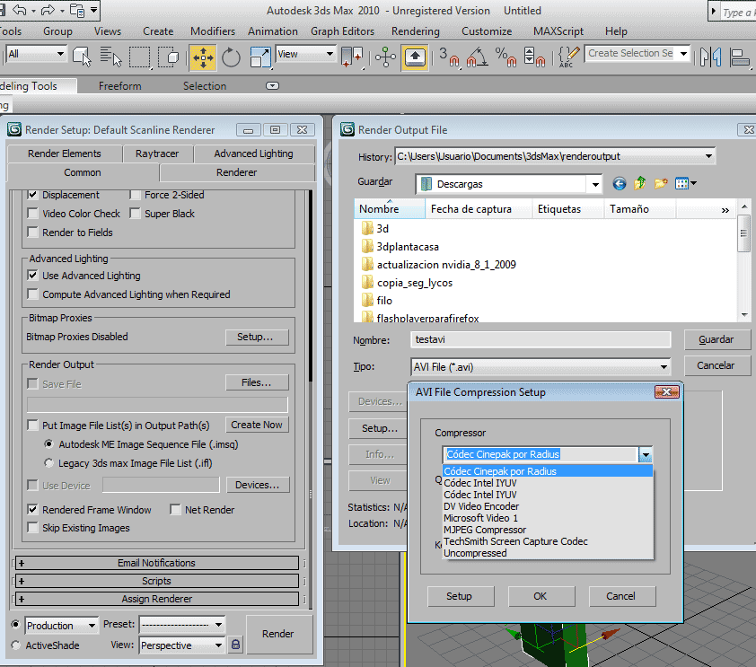Uncheck the Displacement checkbox
Image resolution: width=756 pixels, height=667 pixels.
point(32,195)
